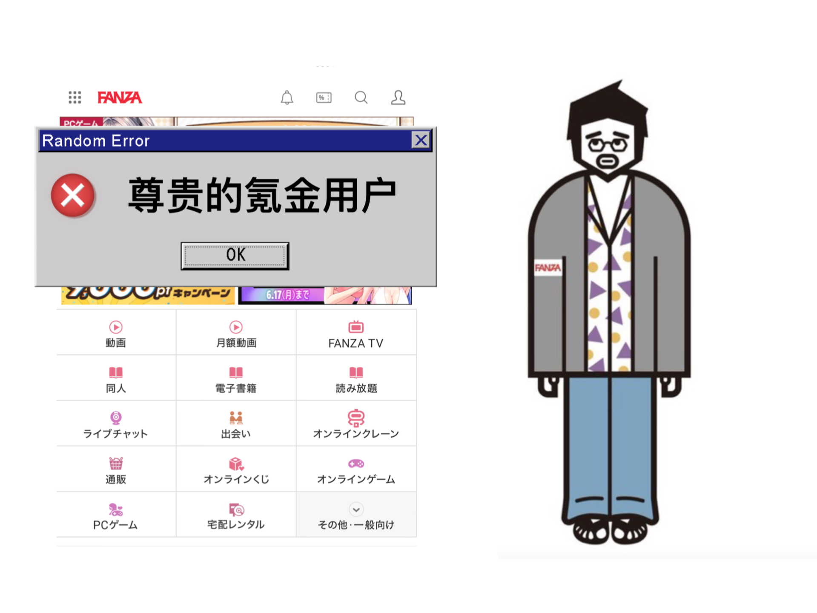Open the オンラインゲーム text link
Viewport: 817px width, 613px height.
click(x=356, y=480)
